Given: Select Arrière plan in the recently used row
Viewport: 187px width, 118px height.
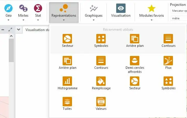Looking at the screenshot, I should pyautogui.click(x=135, y=40).
